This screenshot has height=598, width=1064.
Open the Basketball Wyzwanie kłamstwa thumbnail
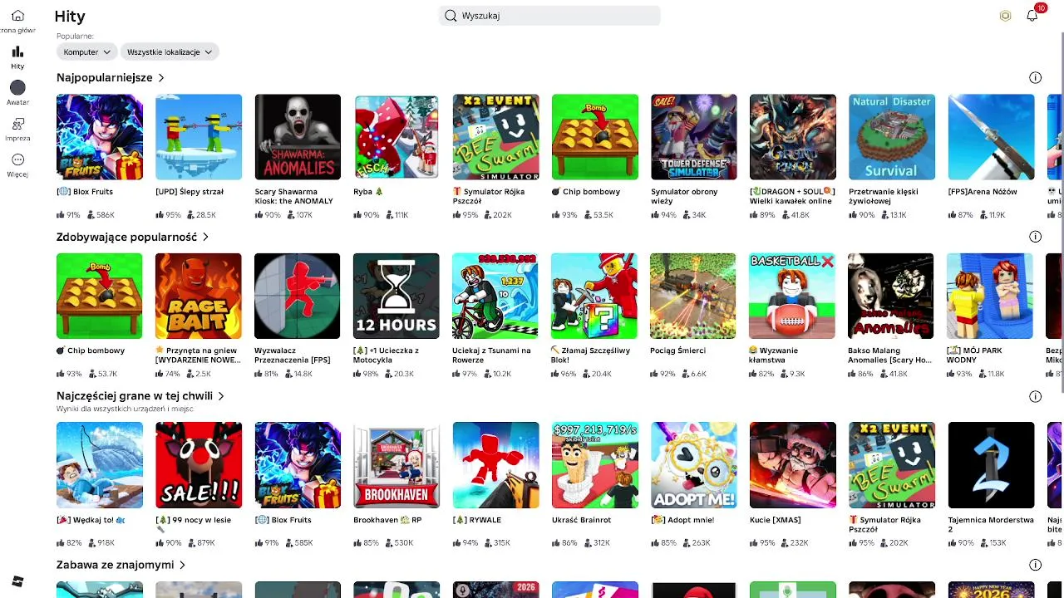click(x=792, y=296)
